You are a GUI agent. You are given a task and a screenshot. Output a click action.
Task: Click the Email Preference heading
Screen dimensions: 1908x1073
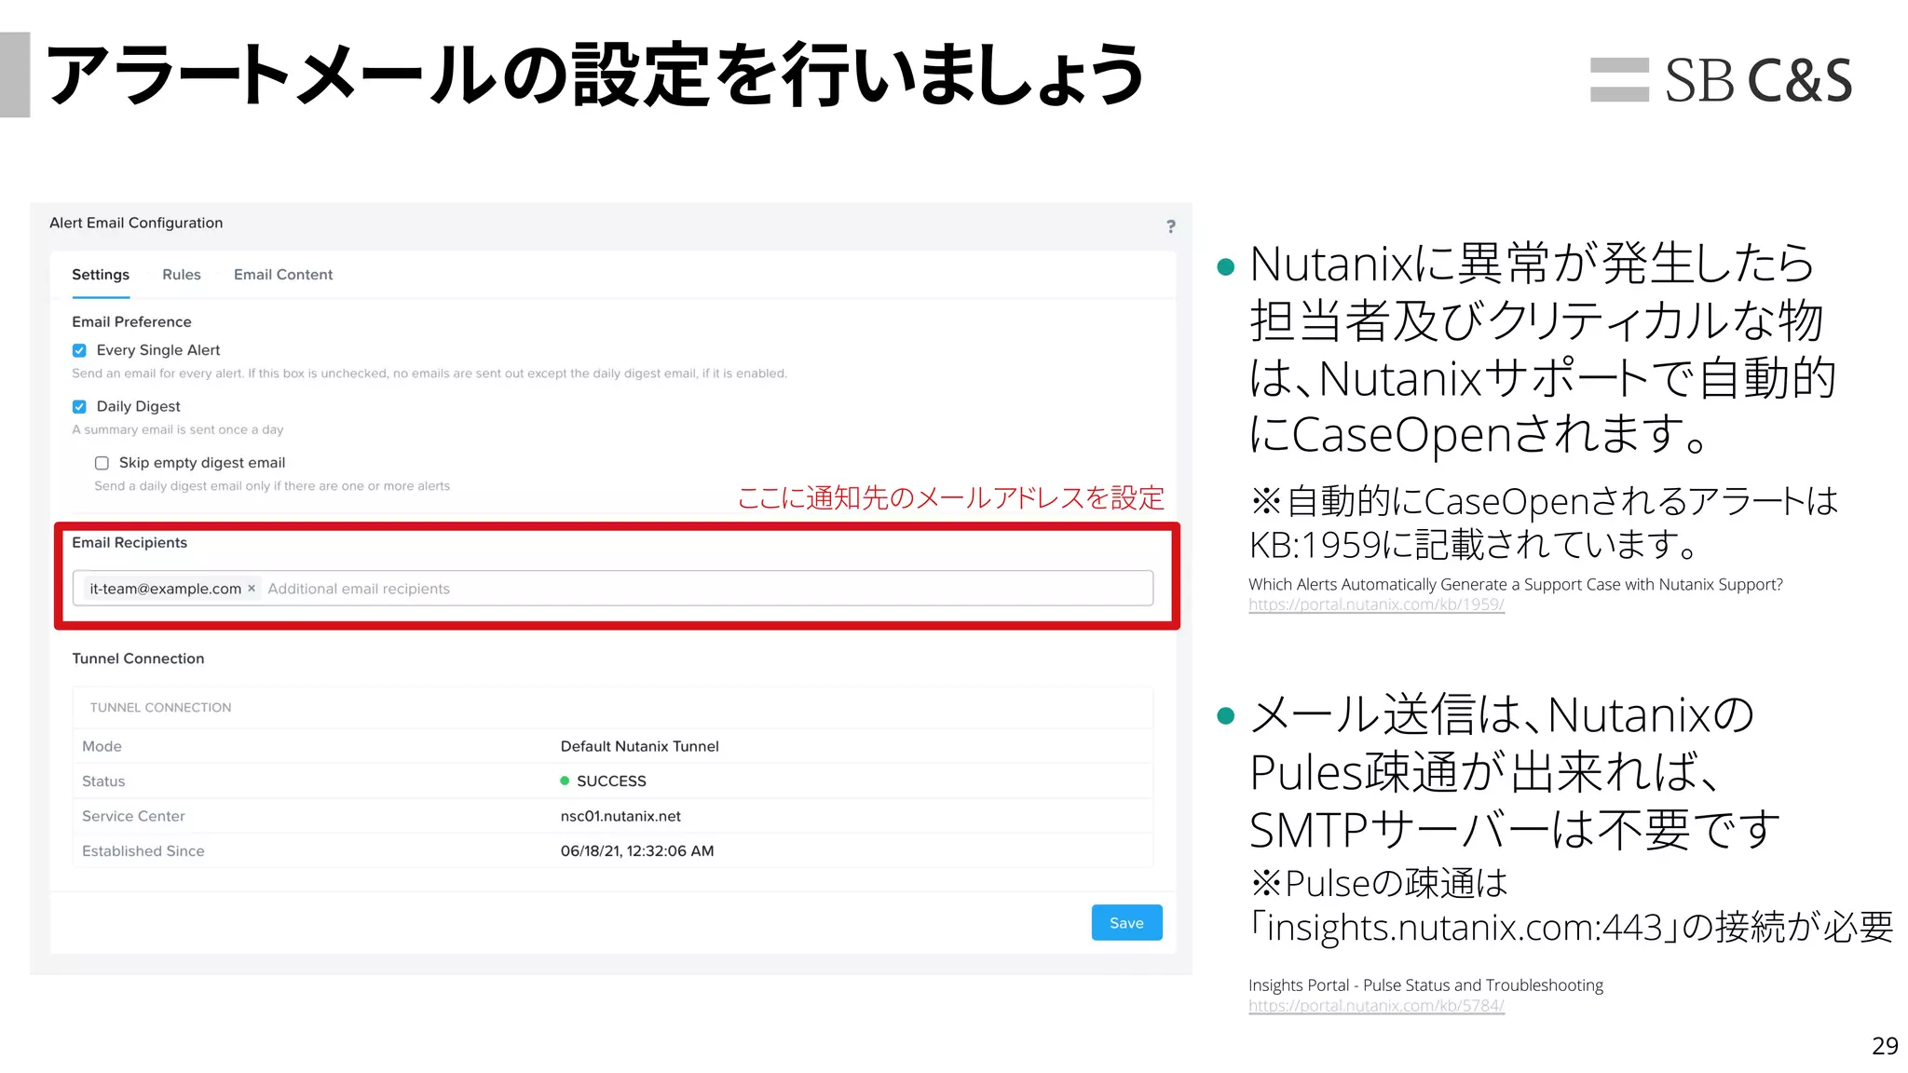coord(131,321)
